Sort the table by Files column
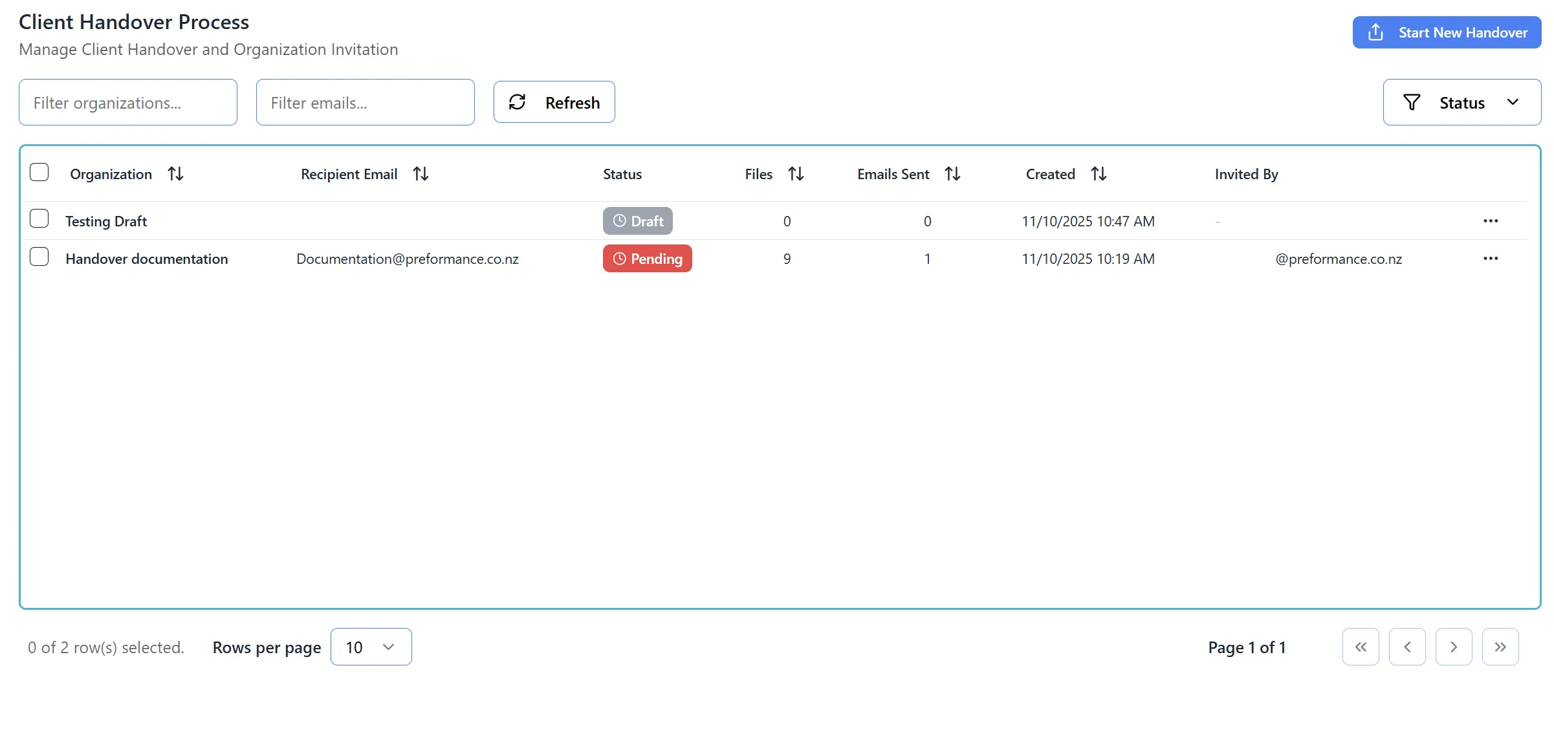This screenshot has height=734, width=1554. [x=796, y=173]
